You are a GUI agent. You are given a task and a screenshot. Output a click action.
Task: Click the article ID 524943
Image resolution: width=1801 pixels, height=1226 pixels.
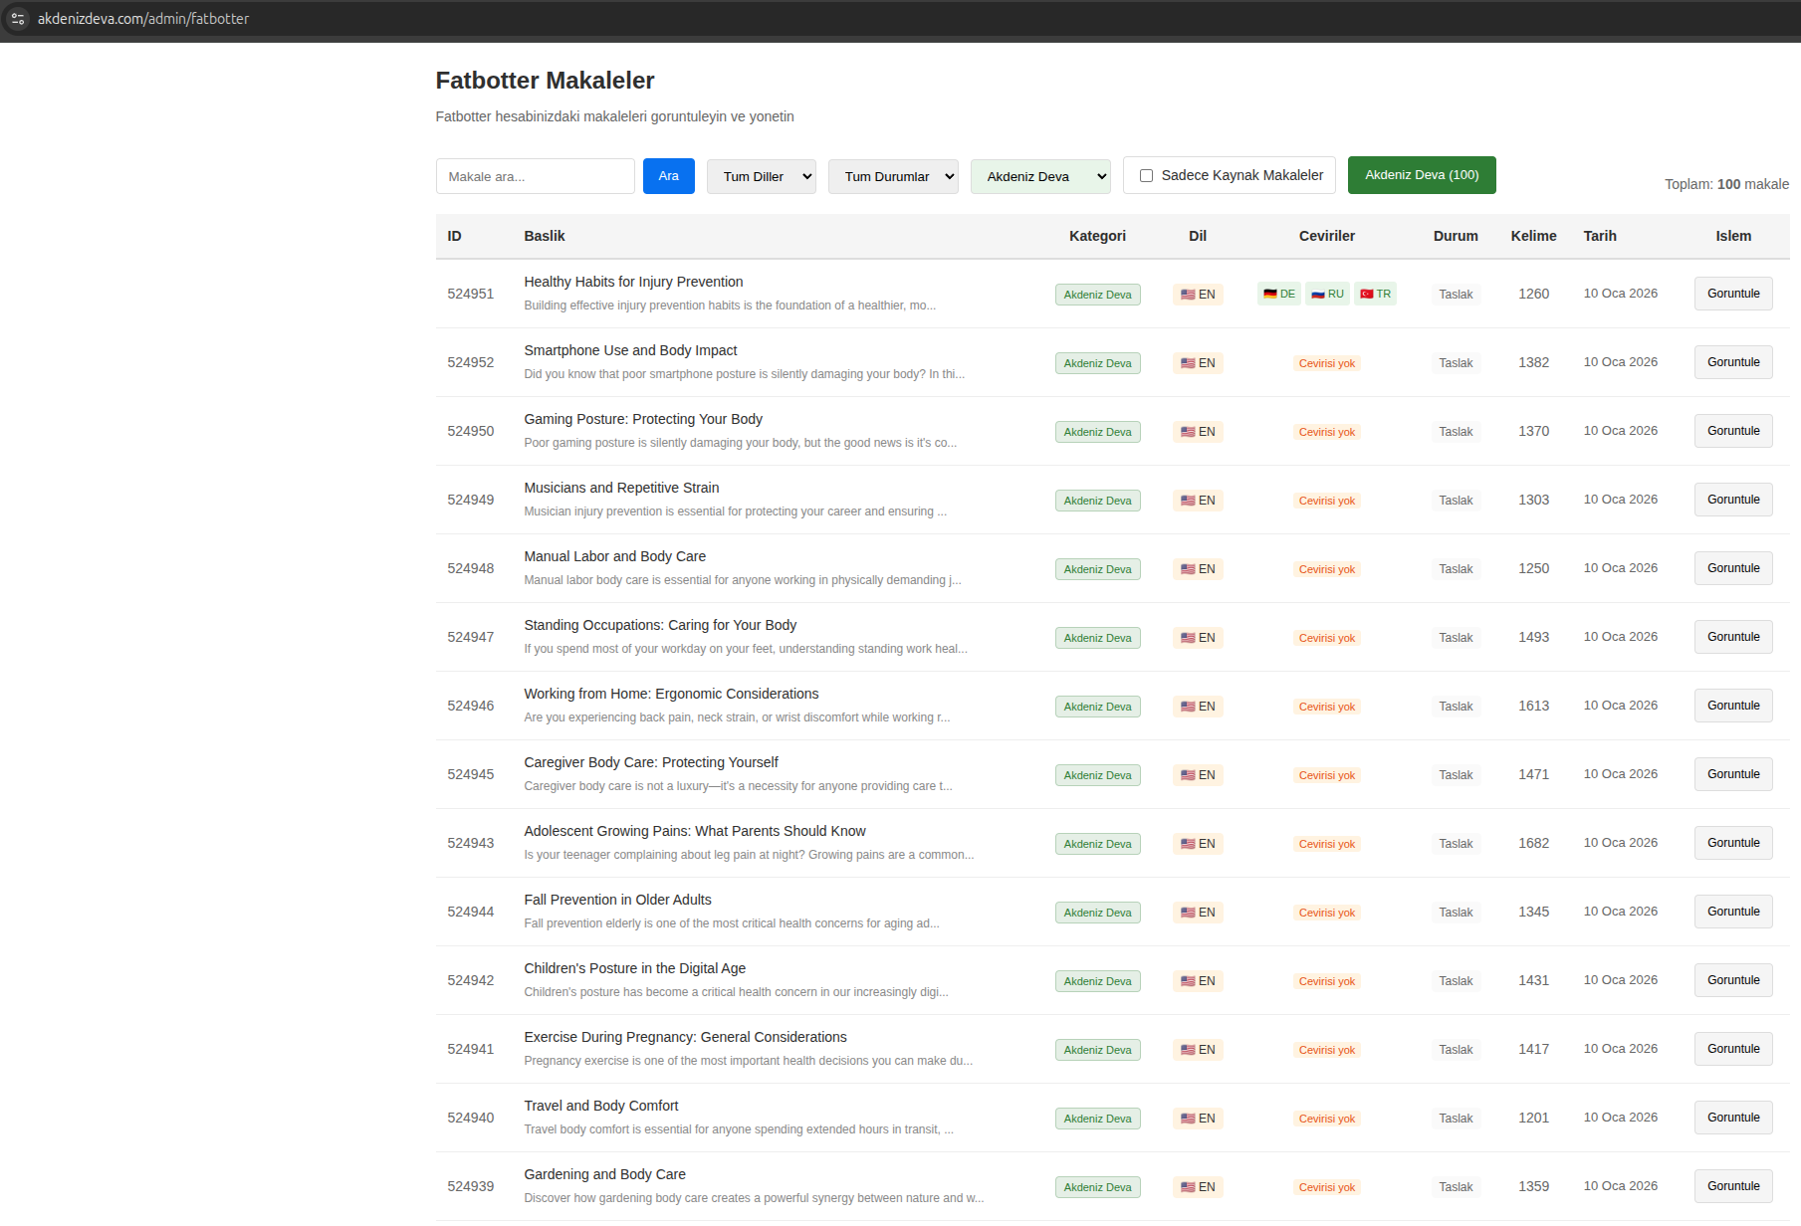pos(471,843)
